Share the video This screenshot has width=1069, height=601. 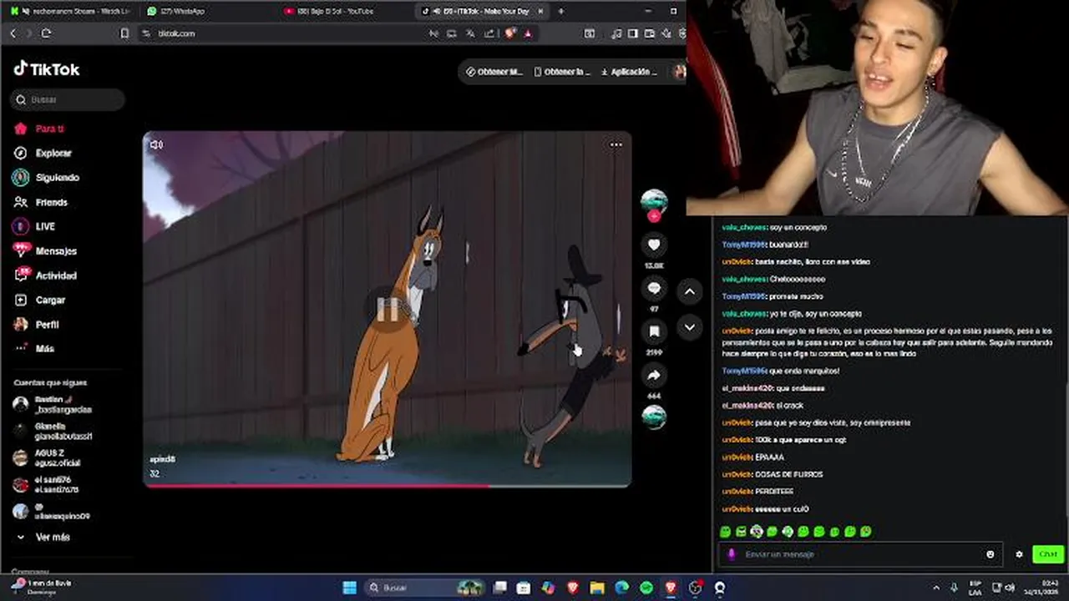(x=654, y=375)
